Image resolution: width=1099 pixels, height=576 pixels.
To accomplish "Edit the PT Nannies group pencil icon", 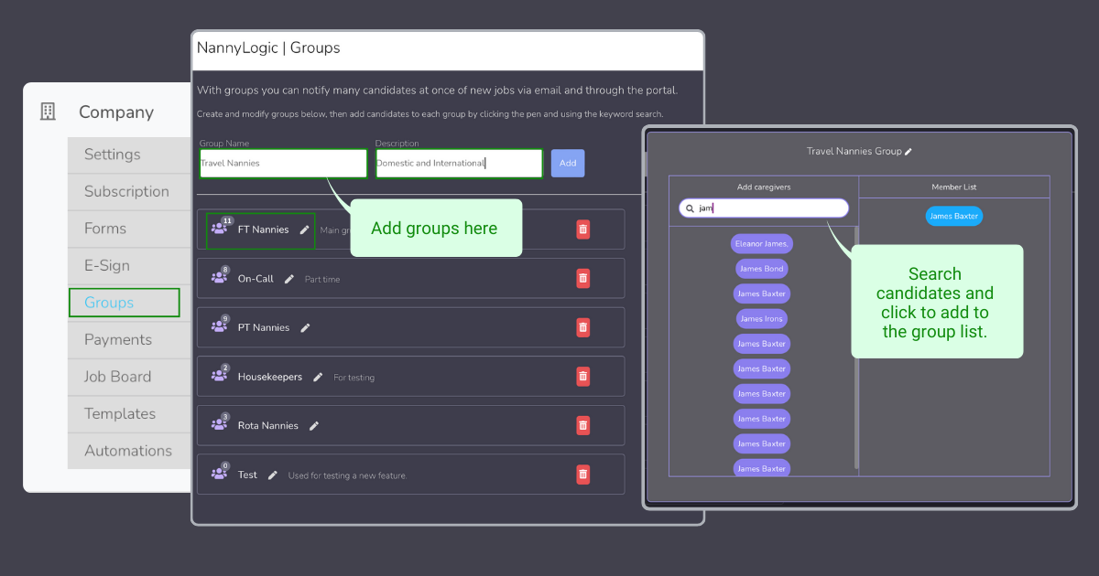I will point(306,327).
